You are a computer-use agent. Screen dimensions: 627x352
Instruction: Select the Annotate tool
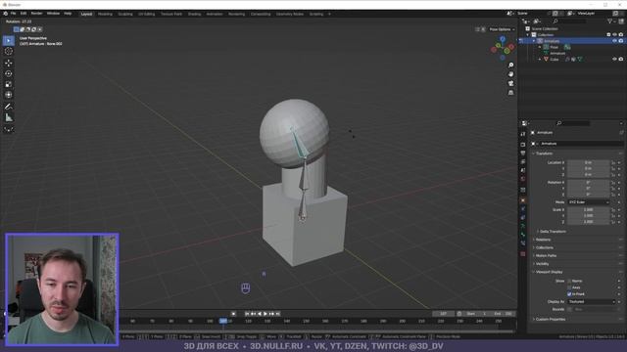[x=9, y=107]
